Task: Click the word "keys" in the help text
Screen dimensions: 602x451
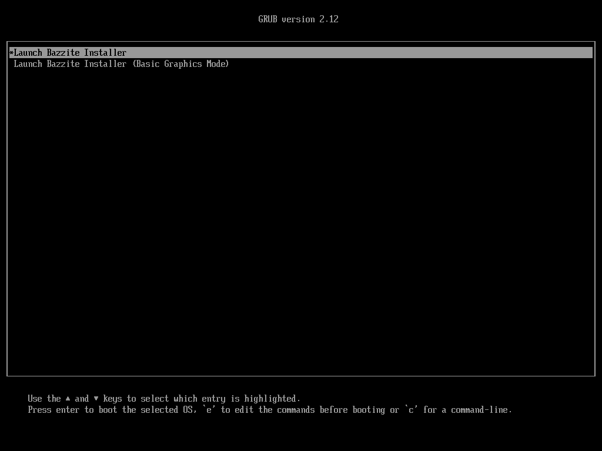Action: [x=112, y=399]
